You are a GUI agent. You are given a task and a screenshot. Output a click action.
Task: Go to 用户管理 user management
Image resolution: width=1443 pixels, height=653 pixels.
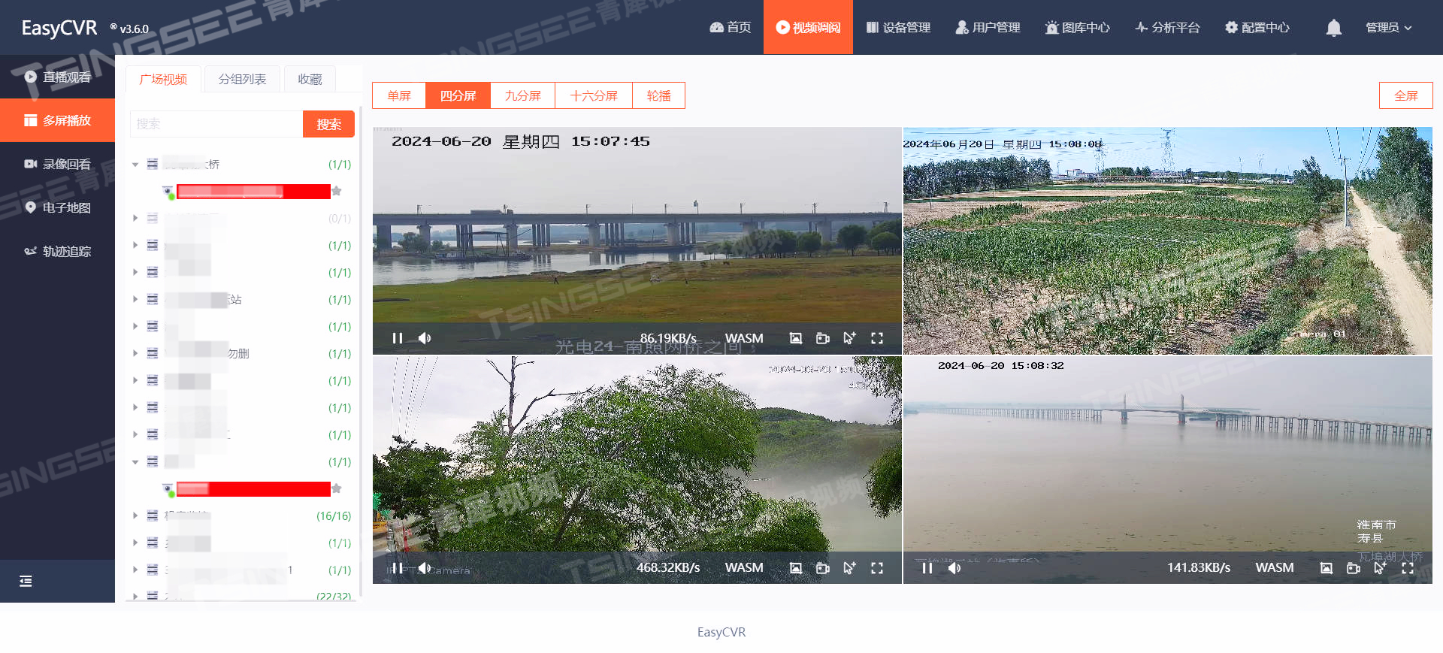tap(988, 27)
